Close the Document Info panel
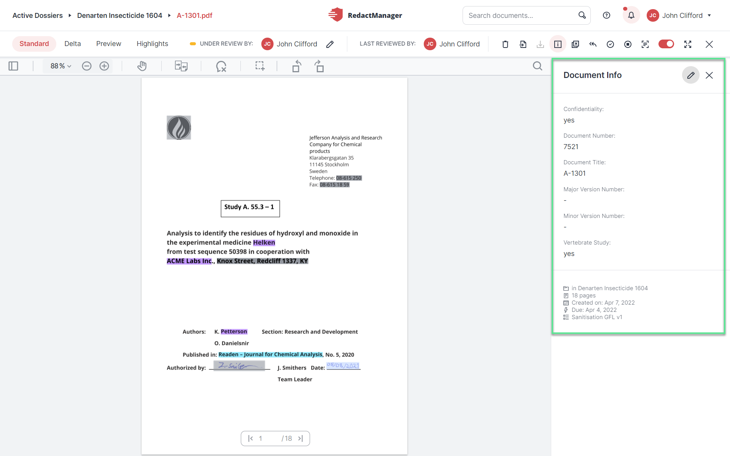The height and width of the screenshot is (456, 730). (x=709, y=75)
